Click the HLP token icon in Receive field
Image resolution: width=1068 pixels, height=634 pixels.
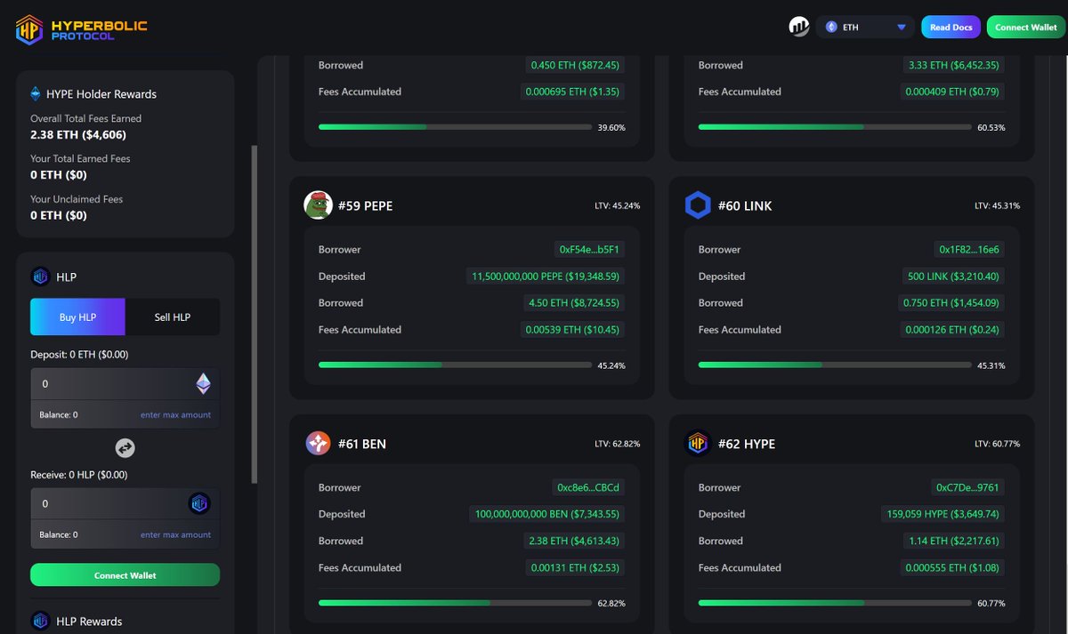click(x=198, y=504)
